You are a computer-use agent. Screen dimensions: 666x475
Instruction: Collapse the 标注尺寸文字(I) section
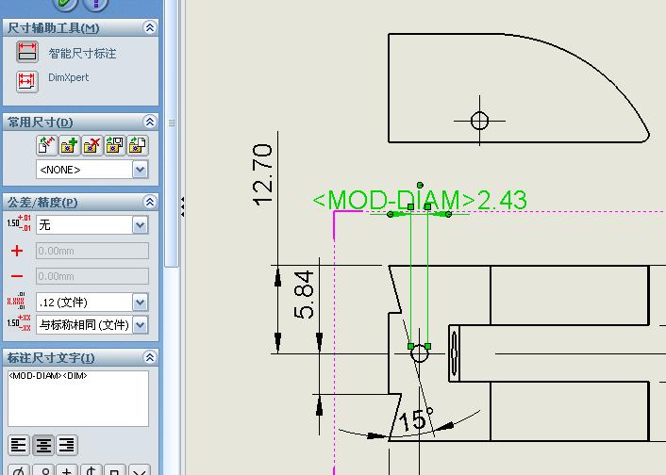(x=149, y=357)
